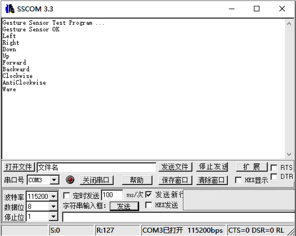This screenshot has width=296, height=236.
Task: Click the 'Wave' output line
Action: coord(9,89)
